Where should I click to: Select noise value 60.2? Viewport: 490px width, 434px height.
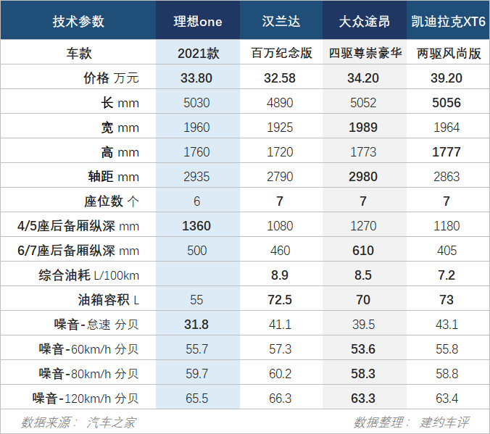[x=280, y=374]
